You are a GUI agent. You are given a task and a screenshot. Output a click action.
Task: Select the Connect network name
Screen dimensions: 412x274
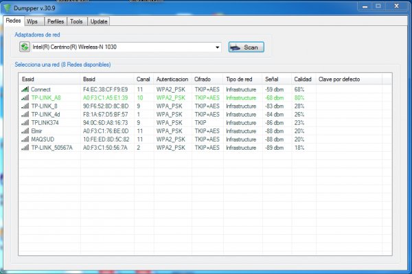point(41,89)
